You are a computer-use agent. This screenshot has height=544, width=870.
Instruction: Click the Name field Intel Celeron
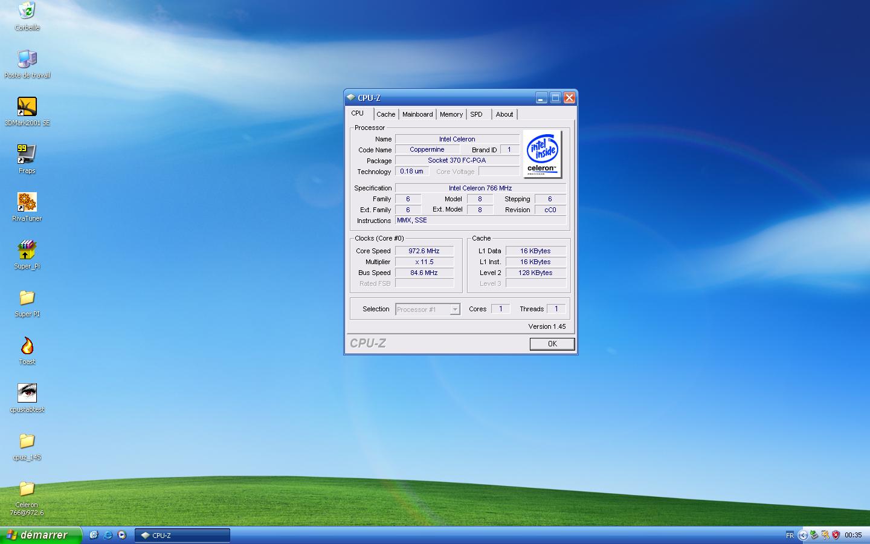pyautogui.click(x=457, y=139)
